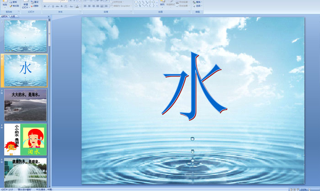
Task: Click the Change Case Aa icon
Action: pyautogui.click(x=71, y=6)
